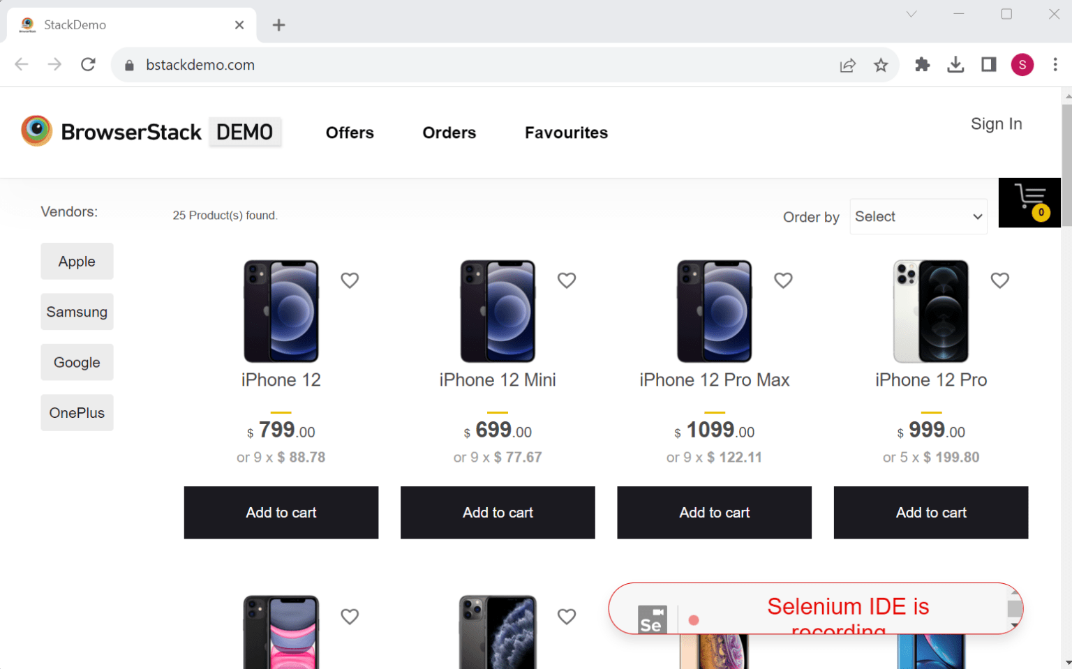
Task: Toggle the OnePlus vendor filter
Action: click(77, 412)
